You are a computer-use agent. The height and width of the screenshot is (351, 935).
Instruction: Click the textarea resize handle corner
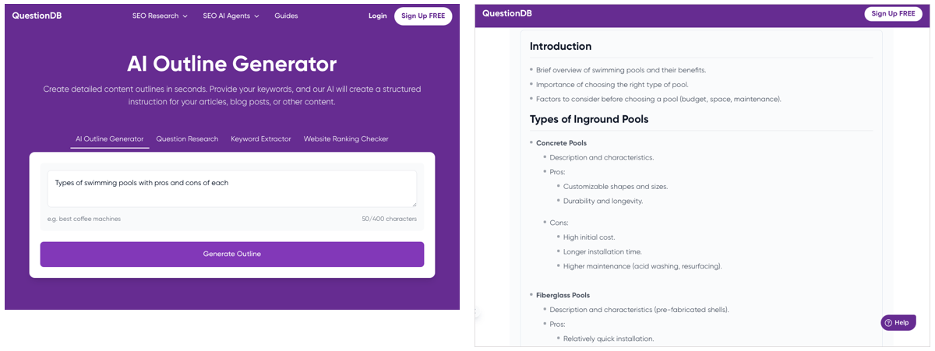click(414, 204)
